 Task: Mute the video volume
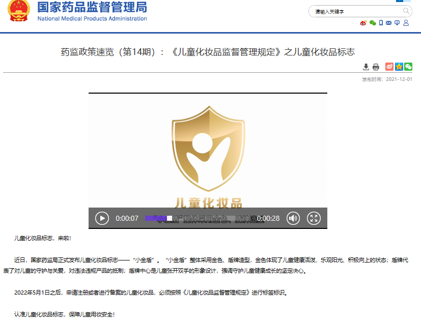[293, 218]
